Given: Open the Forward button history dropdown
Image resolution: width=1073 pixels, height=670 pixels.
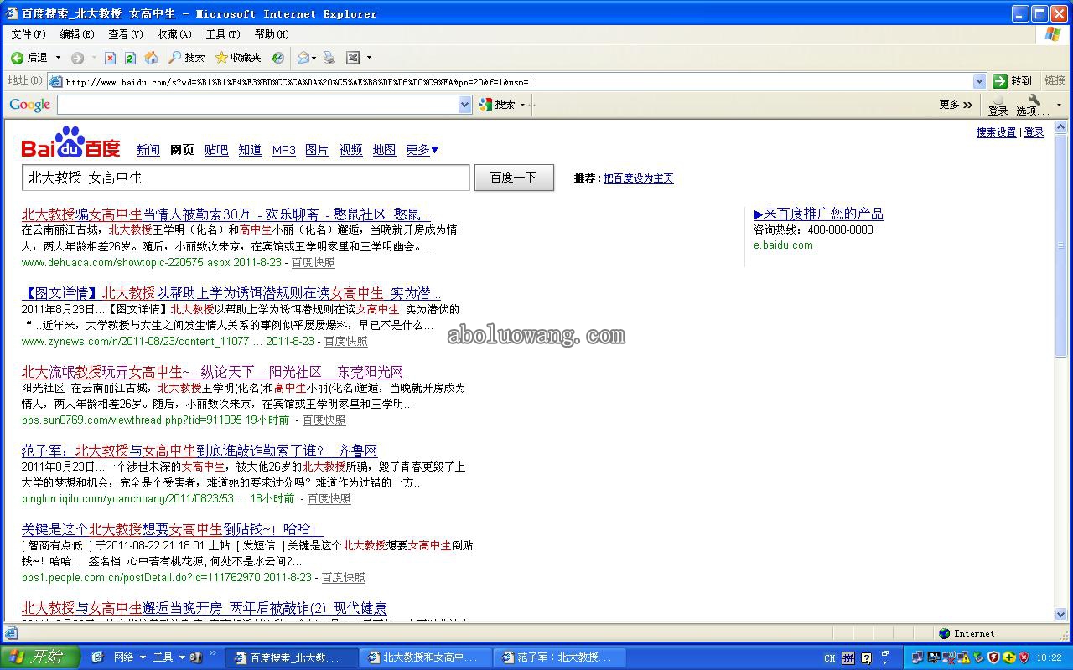Looking at the screenshot, I should click(x=94, y=58).
